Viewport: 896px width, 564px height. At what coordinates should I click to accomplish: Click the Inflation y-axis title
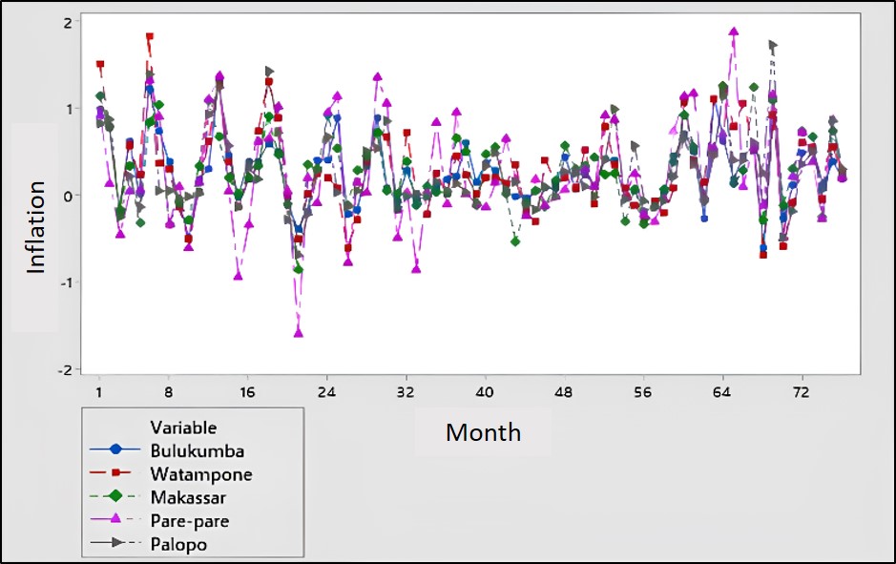[x=36, y=228]
